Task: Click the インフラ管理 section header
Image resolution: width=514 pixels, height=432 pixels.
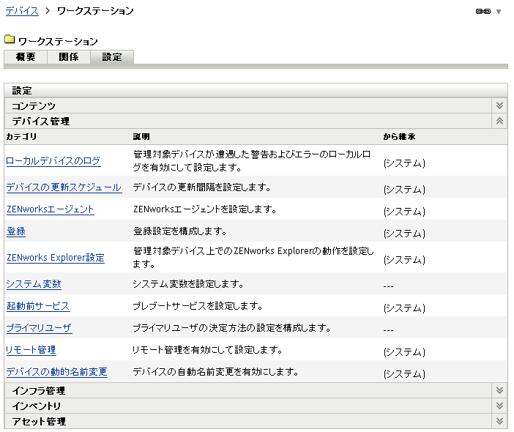Action: [248, 390]
